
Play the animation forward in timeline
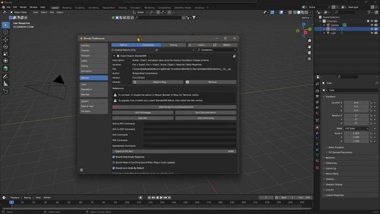[x=161, y=197]
